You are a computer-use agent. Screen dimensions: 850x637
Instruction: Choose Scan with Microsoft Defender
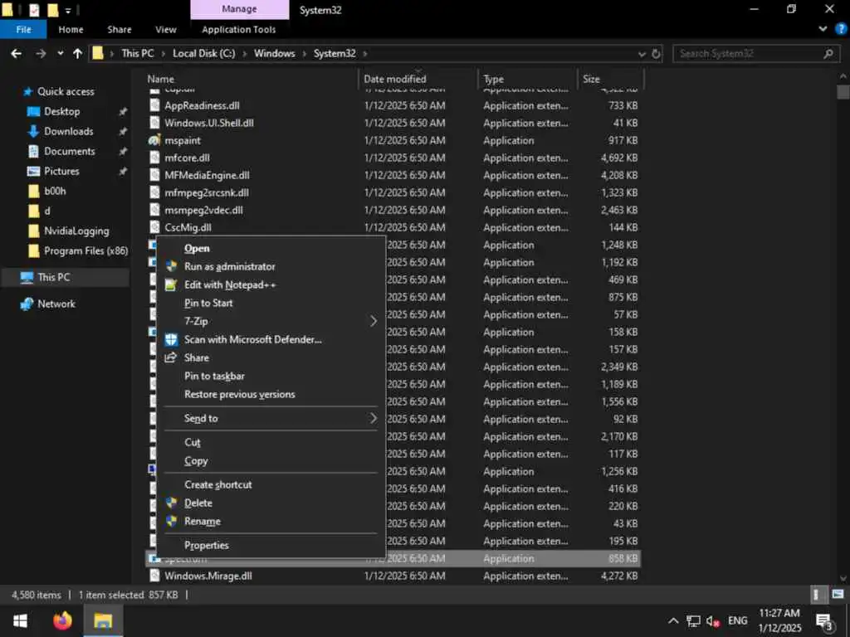pyautogui.click(x=253, y=339)
